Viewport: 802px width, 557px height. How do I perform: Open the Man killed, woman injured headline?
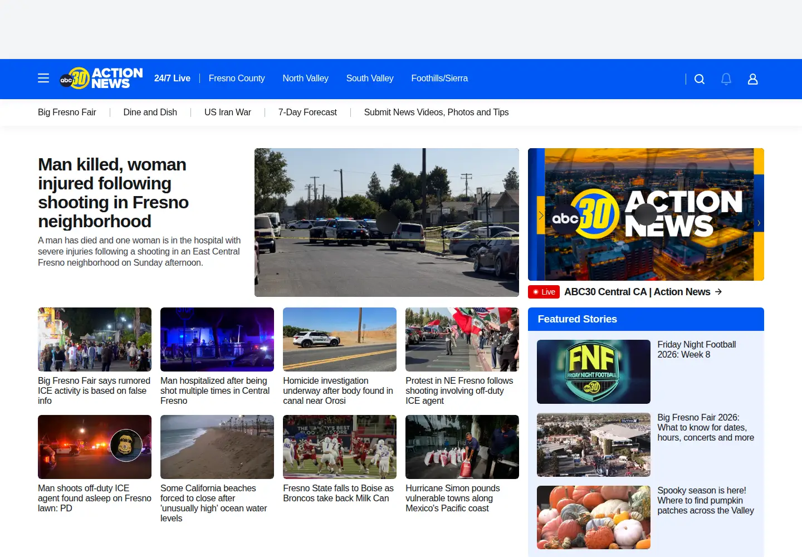[114, 193]
